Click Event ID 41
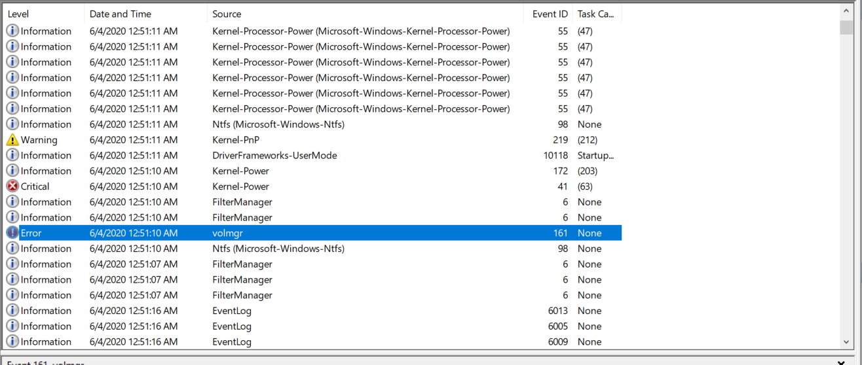This screenshot has width=862, height=365. pyautogui.click(x=563, y=186)
